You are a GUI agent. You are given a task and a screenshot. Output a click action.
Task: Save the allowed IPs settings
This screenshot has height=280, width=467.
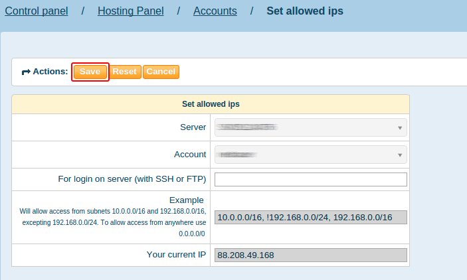point(90,72)
